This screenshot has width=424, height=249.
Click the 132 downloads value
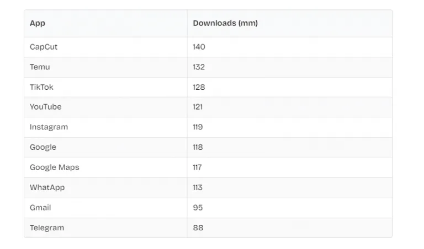(199, 67)
